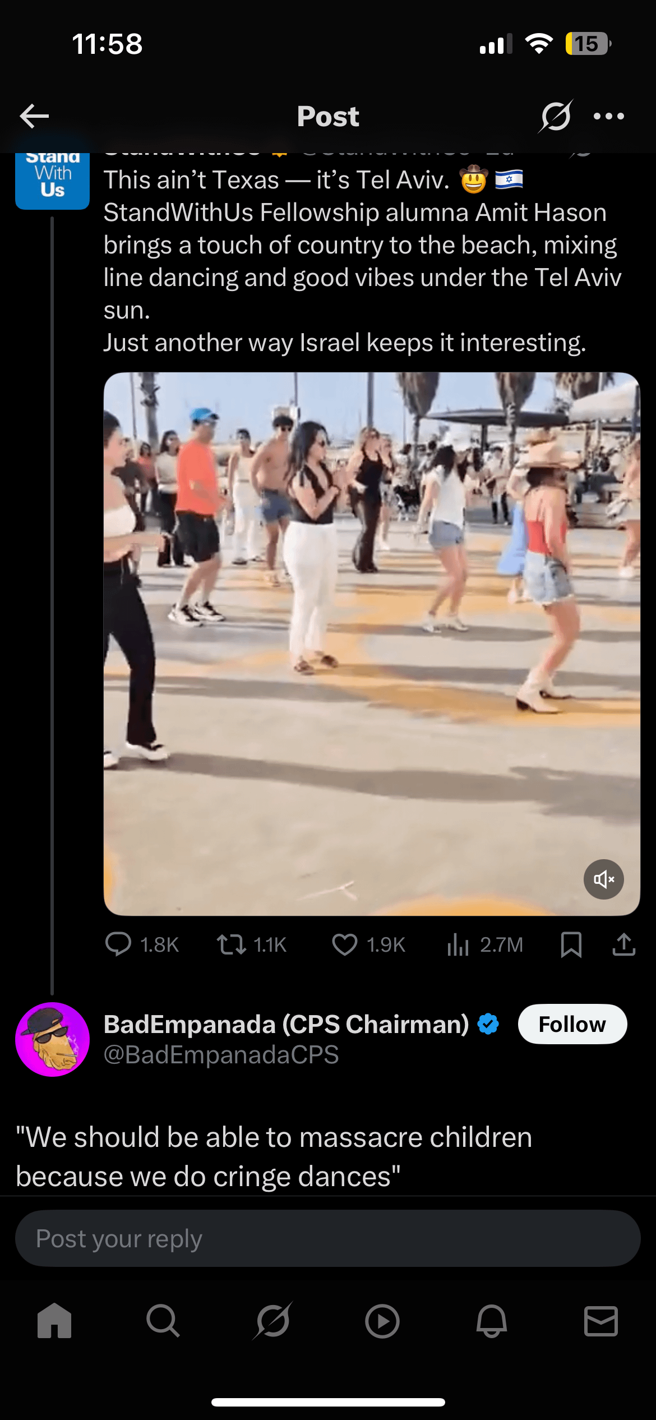Repost using the 1.1K retweet icon
The height and width of the screenshot is (1420, 656).
tap(232, 944)
